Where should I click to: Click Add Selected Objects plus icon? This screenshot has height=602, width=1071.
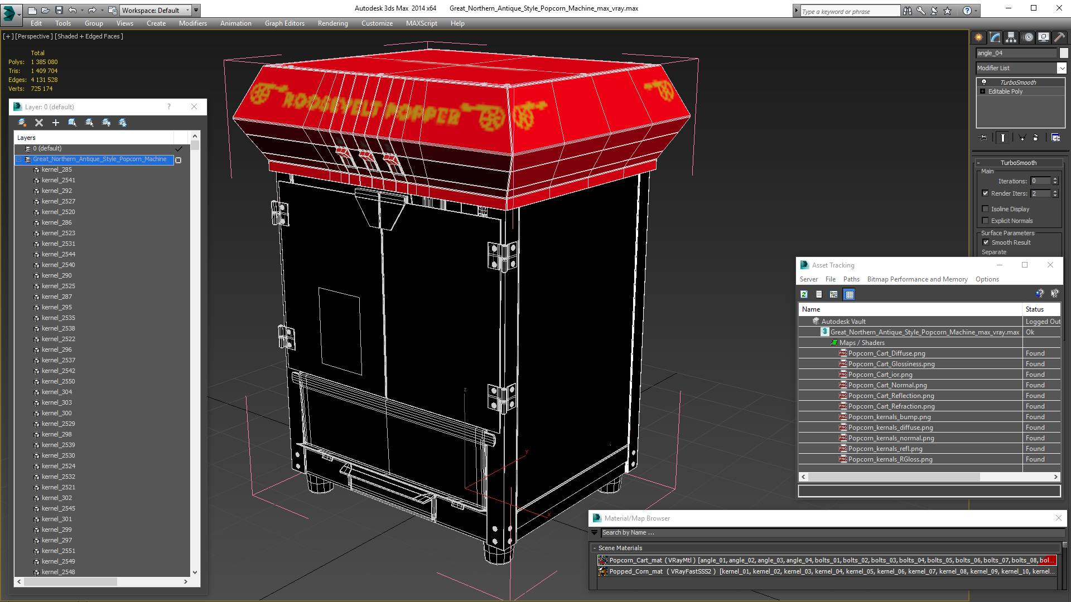(x=56, y=123)
